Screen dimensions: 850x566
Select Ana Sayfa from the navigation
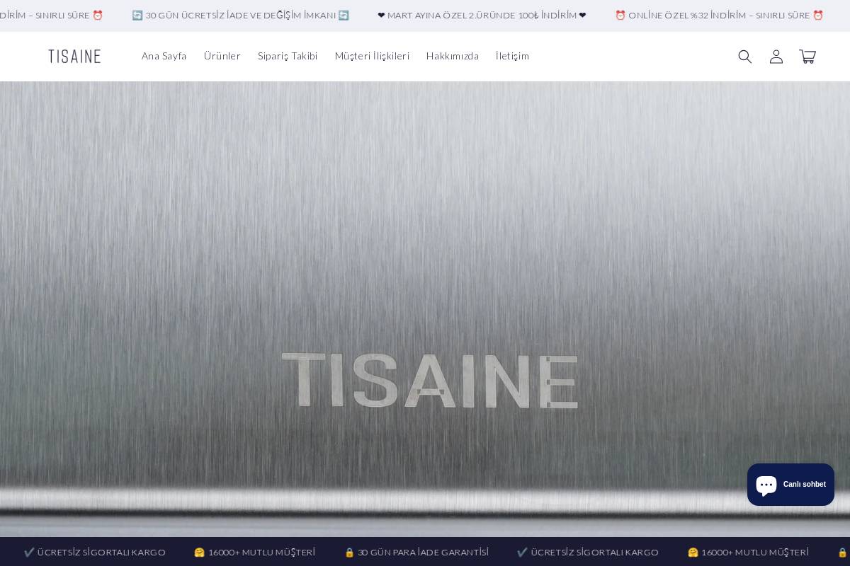pos(164,56)
